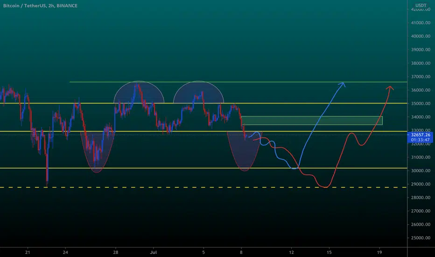Viewport: 435px width, 257px height.
Task: Click the date label 21 on time axis
Action: coord(28,252)
